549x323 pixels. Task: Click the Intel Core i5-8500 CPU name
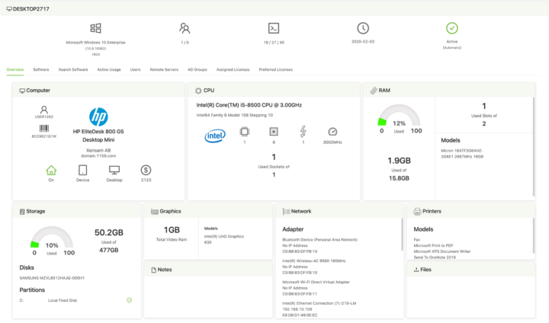[x=249, y=105]
